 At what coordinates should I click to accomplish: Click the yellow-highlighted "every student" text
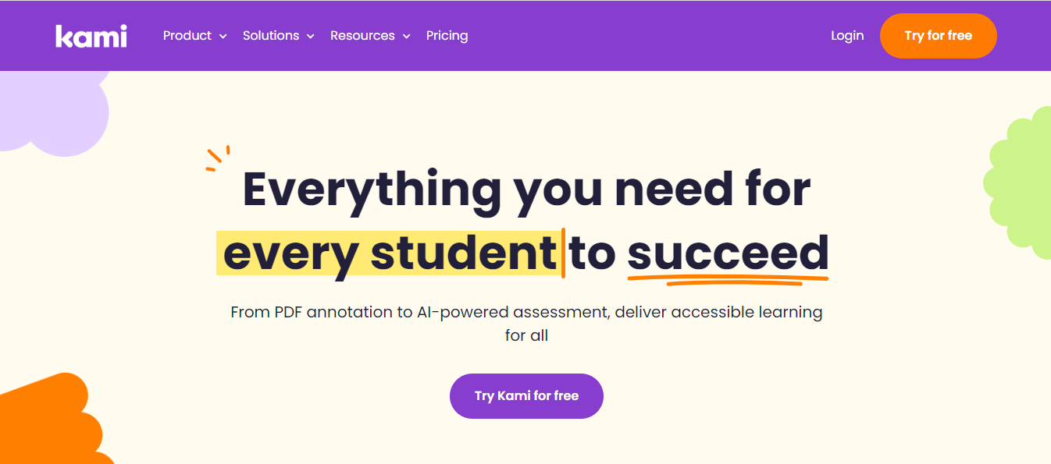(389, 253)
